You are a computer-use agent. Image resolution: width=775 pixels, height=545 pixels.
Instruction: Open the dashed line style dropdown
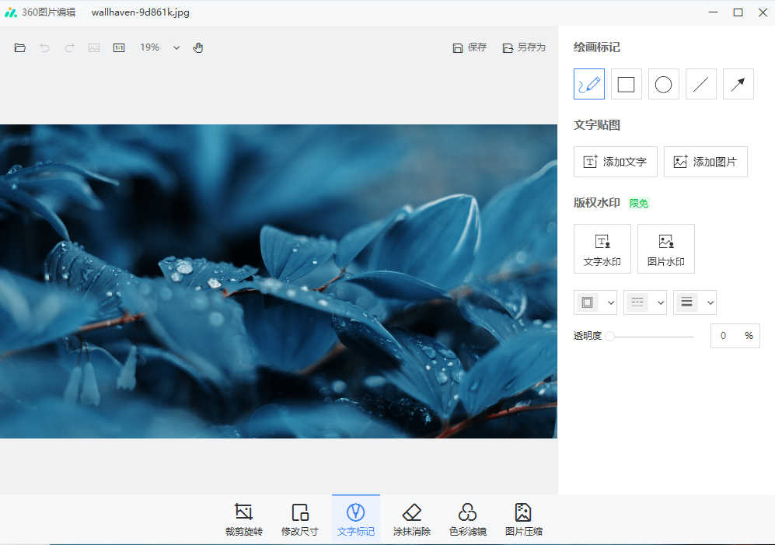pyautogui.click(x=645, y=302)
